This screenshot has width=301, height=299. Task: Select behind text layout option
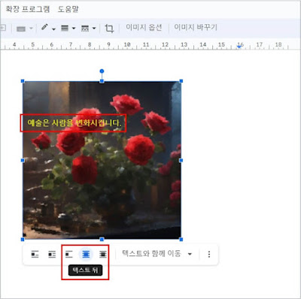point(86,255)
